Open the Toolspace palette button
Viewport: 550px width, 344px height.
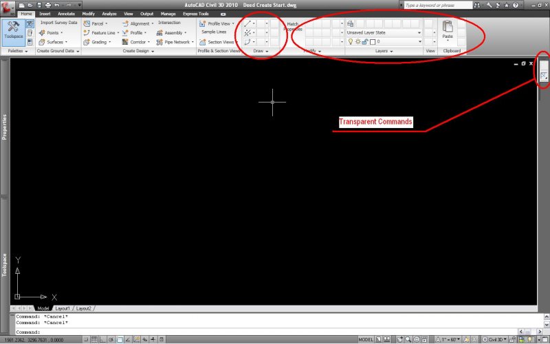[14, 32]
